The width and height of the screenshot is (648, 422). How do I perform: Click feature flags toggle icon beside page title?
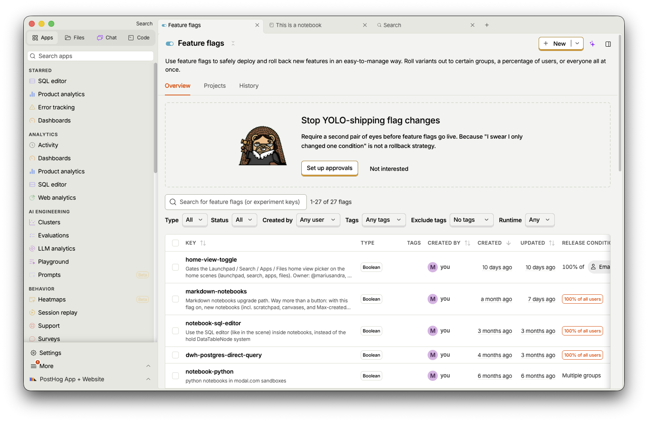(x=170, y=44)
